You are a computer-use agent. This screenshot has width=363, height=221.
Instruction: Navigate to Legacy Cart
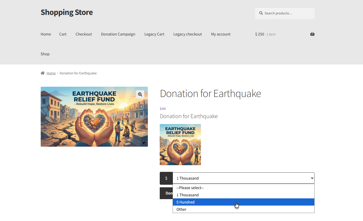pos(154,34)
